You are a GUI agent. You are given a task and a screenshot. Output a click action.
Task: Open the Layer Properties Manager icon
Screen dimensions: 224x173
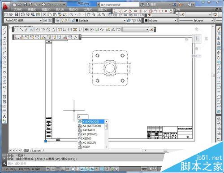[x=57, y=20]
